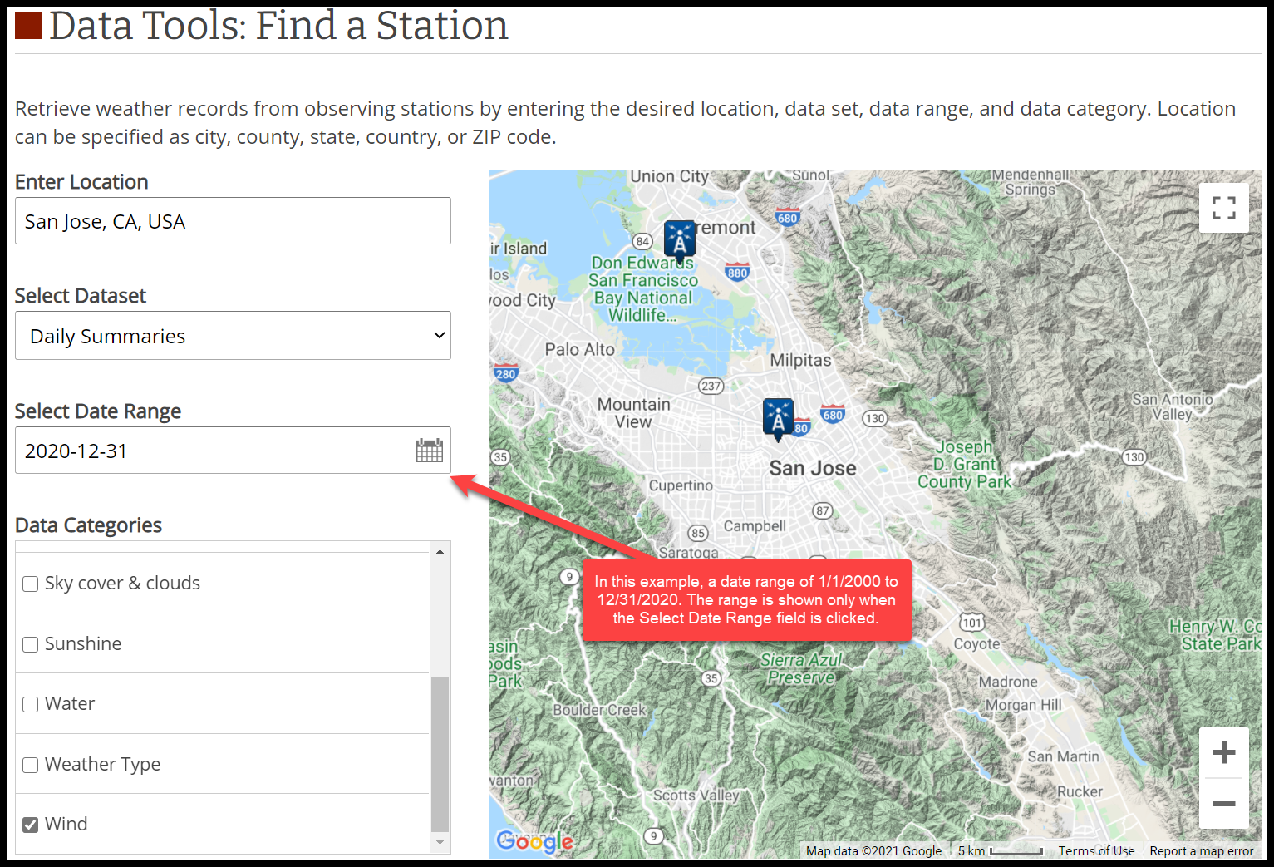Open the Terms of Use link
Image resolution: width=1274 pixels, height=867 pixels.
pos(1096,850)
